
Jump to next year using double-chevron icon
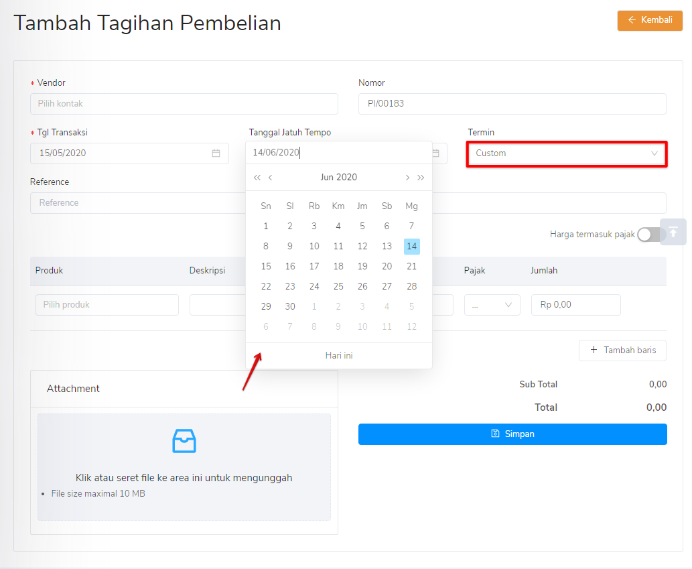tap(421, 177)
